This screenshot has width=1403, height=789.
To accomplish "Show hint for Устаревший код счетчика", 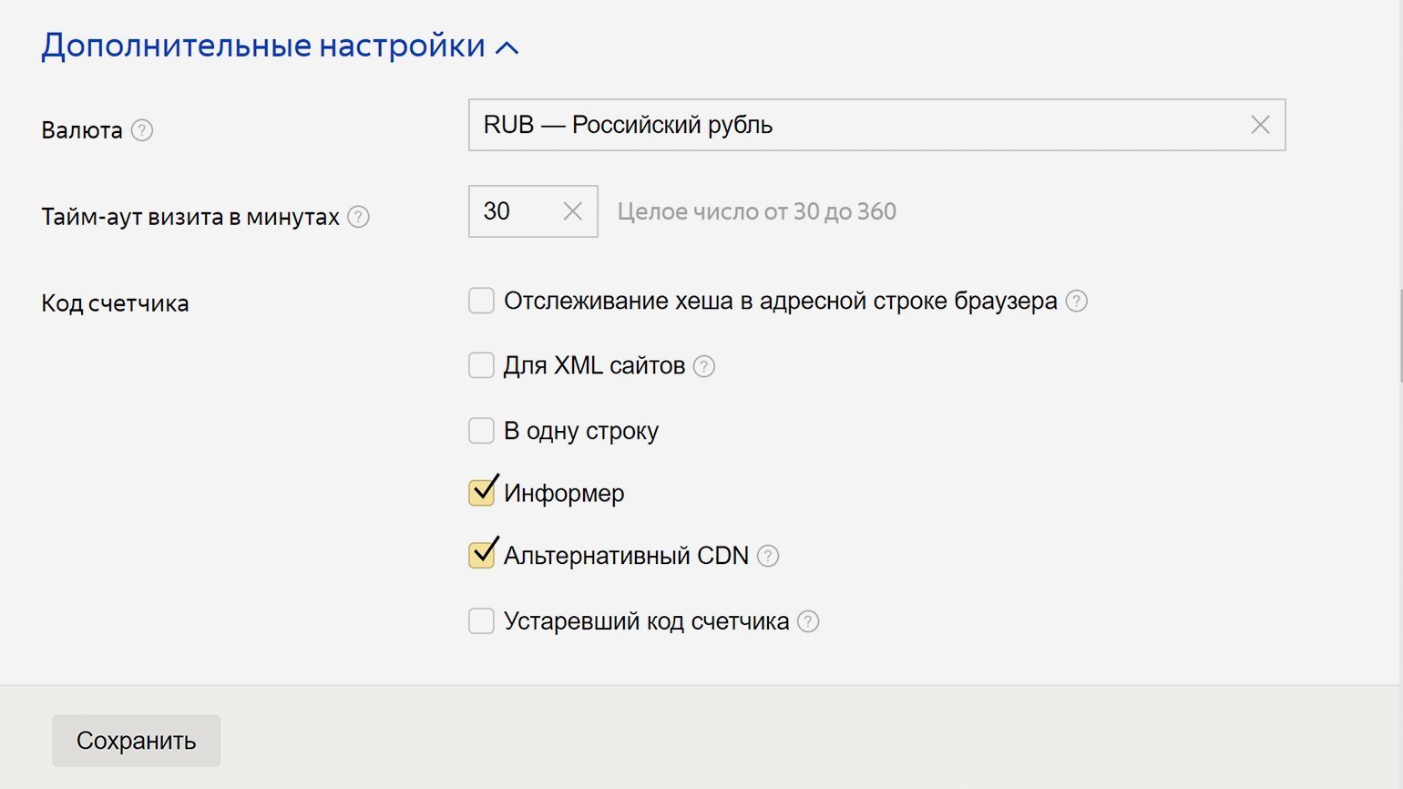I will tap(808, 621).
